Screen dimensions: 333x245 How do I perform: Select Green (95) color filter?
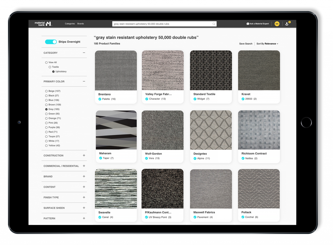47,114
